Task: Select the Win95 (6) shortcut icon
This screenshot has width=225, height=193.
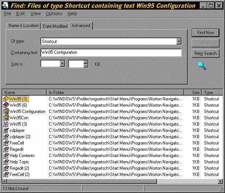Action: click(x=6, y=105)
